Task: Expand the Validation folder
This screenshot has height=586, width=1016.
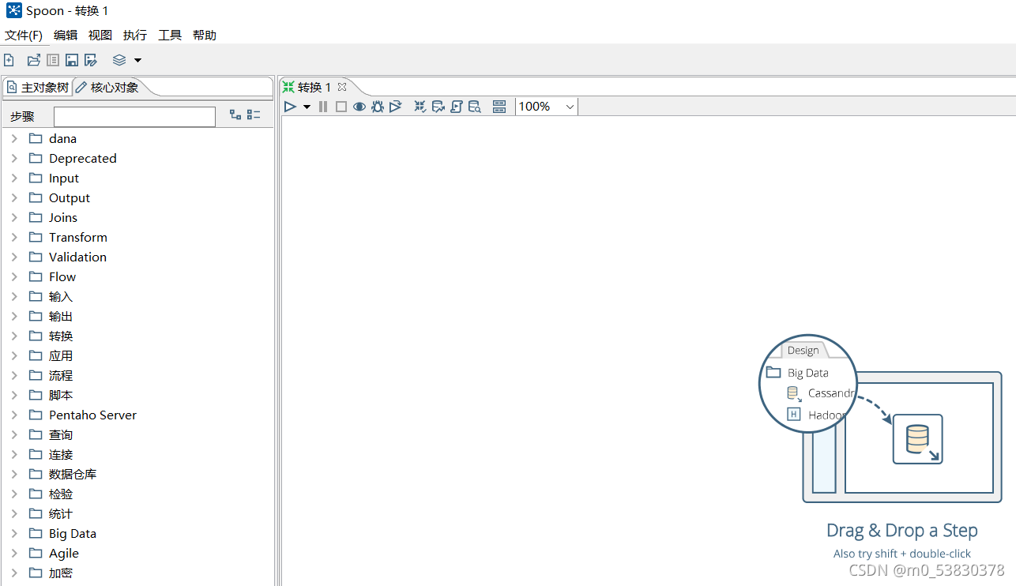Action: coord(14,257)
